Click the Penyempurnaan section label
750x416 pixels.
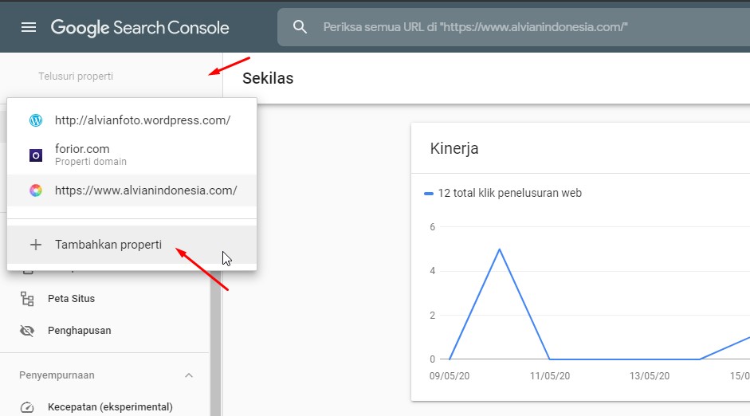click(57, 375)
